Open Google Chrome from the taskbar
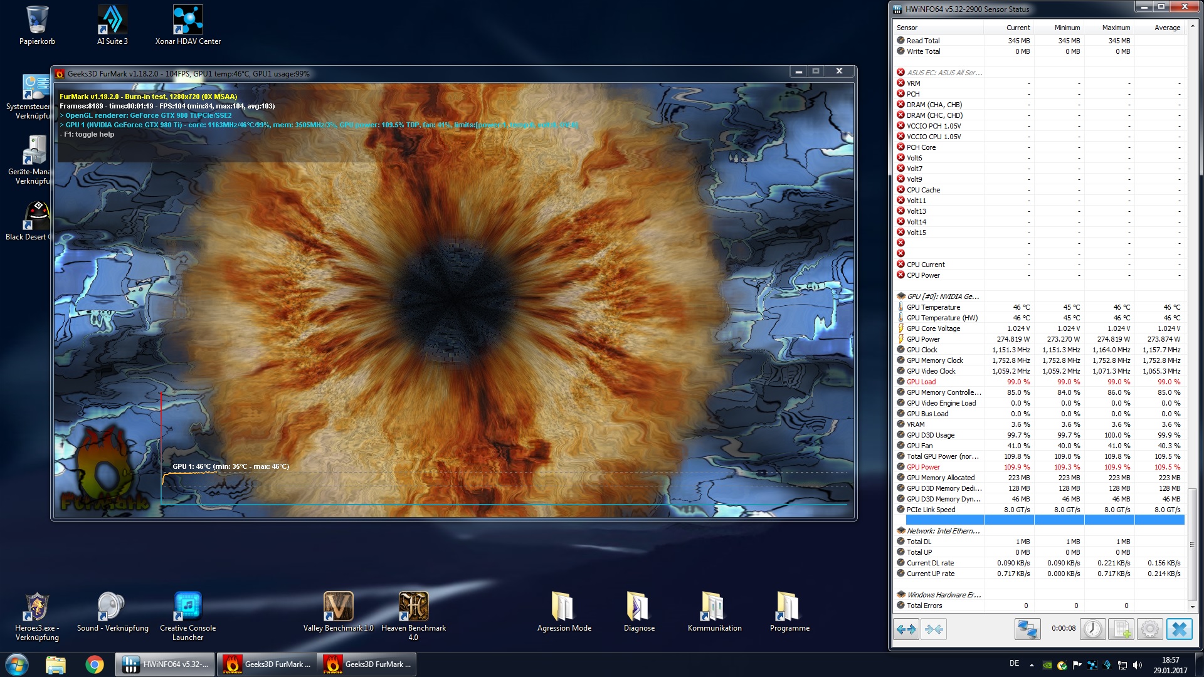Screen dimensions: 1204x677 95,664
